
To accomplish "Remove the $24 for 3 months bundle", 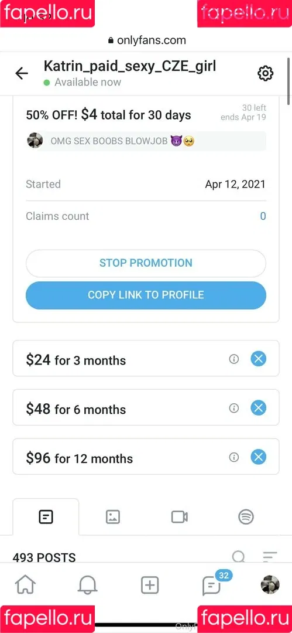I will (259, 359).
